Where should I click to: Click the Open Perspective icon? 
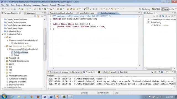coord(140,9)
